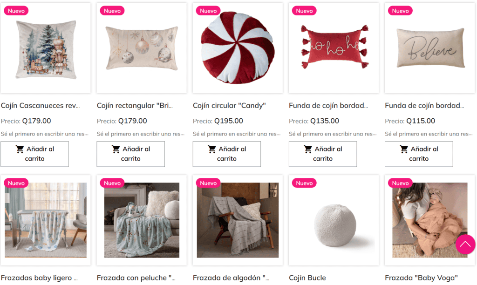
Task: Open the Cojín rectangular "Bri..." title link
Action: tap(135, 106)
